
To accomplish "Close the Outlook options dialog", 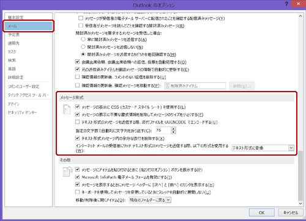I will [299, 4].
